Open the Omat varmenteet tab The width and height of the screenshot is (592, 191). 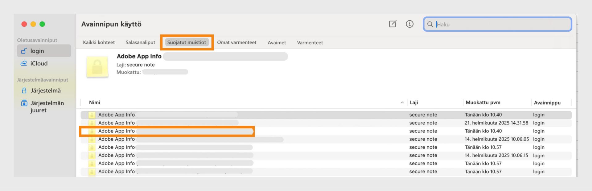[236, 42]
